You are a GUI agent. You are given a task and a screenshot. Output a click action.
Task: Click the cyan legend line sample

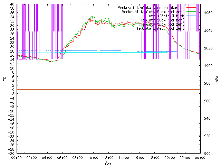(x=191, y=24)
